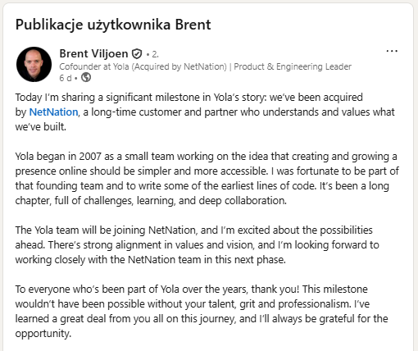Click the 'Publikacje użytkownika Brent' section heading
Screen dimensions: 418x351
click(x=113, y=25)
